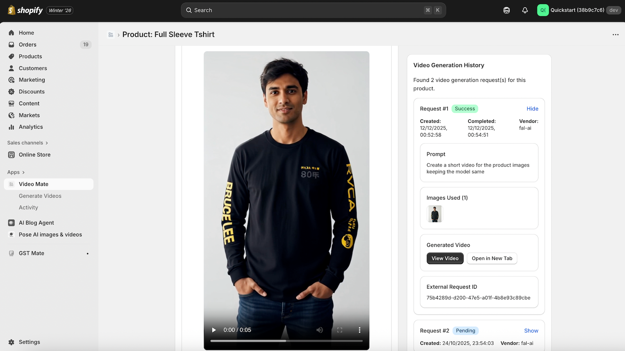Toggle fullscreen on the video player

[x=339, y=330]
